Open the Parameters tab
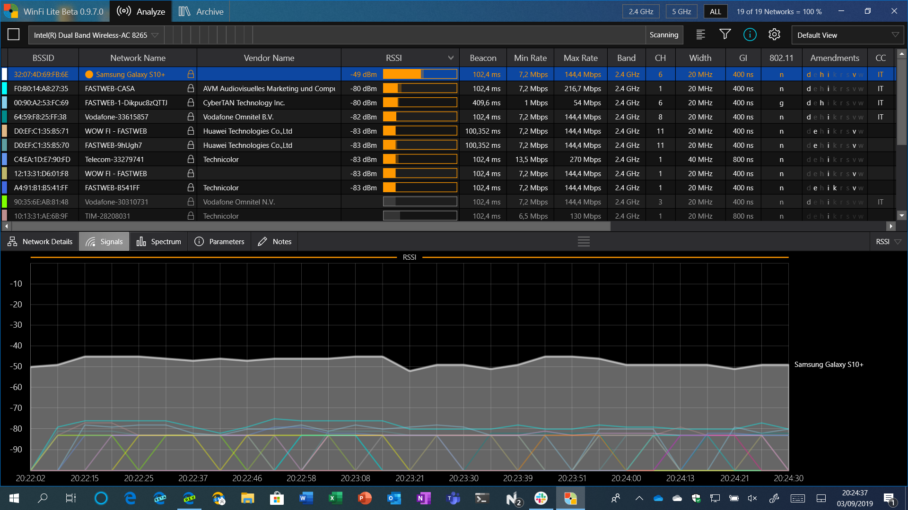Viewport: 908px width, 510px height. point(219,242)
